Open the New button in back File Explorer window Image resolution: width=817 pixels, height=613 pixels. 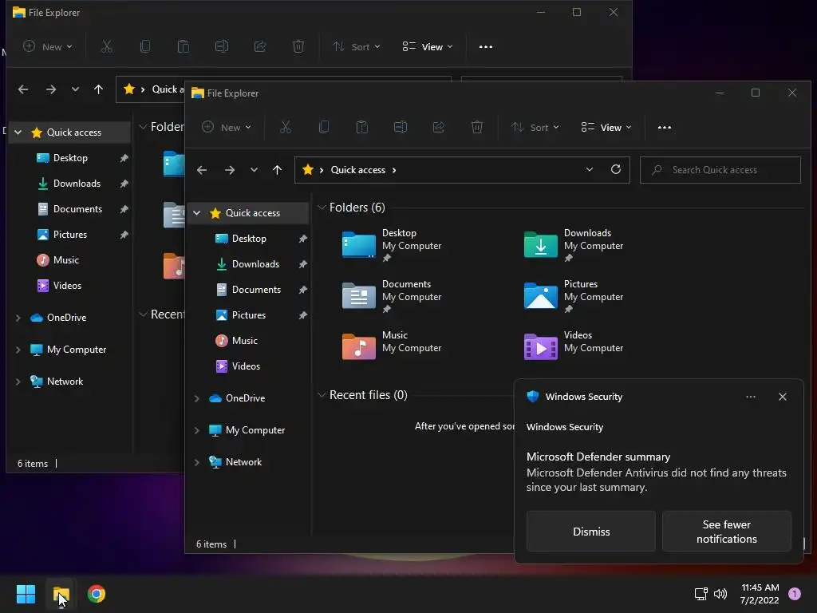click(48, 47)
